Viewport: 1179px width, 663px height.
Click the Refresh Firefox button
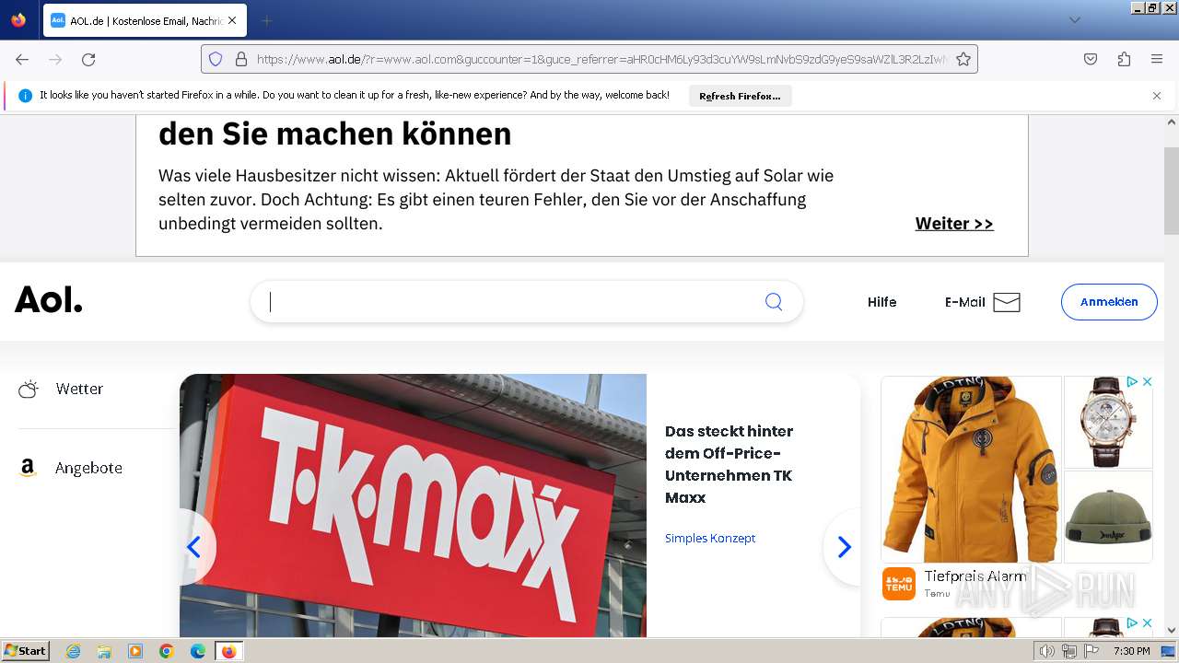coord(740,96)
